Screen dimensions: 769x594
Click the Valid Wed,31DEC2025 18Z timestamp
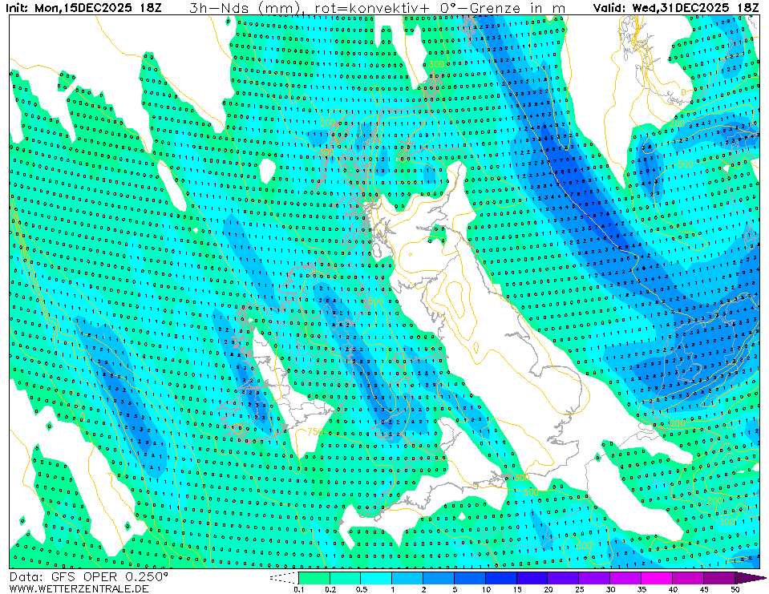[x=676, y=8]
